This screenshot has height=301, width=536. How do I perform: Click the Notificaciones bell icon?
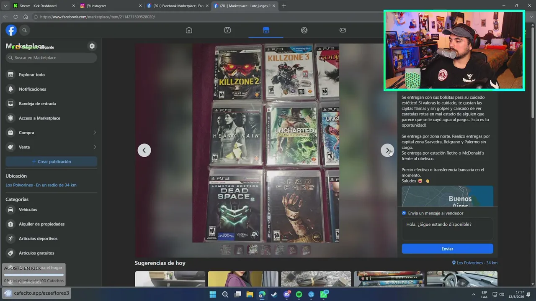point(10,89)
